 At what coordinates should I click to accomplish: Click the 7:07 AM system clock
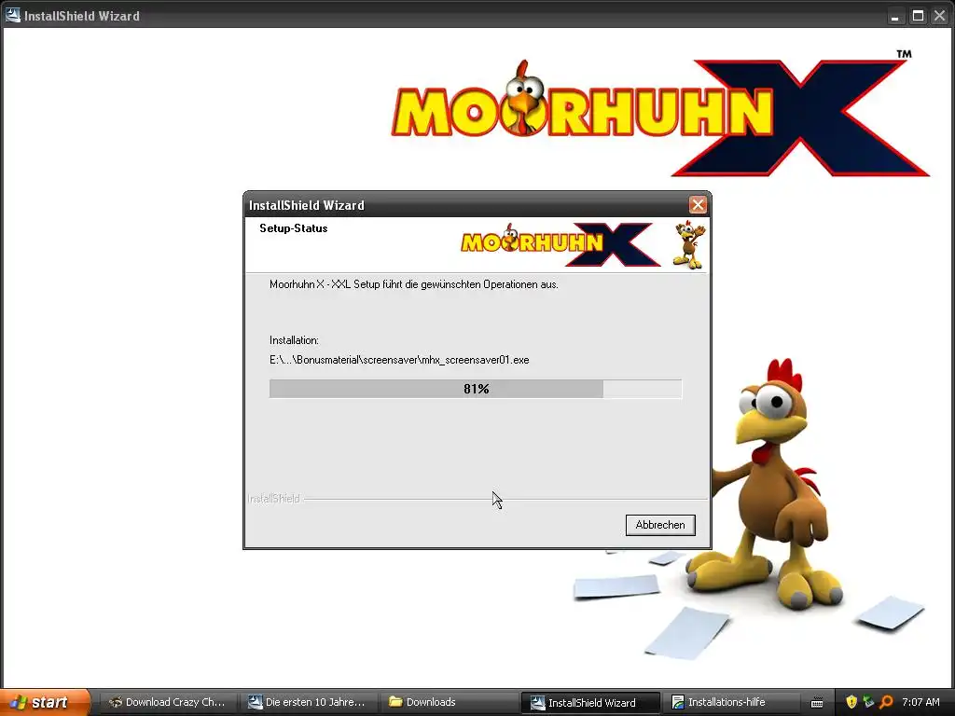pos(920,702)
